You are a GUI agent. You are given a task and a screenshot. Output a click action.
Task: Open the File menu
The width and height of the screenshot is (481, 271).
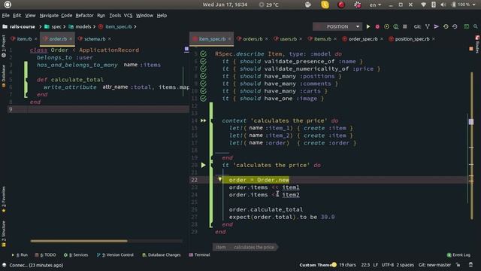click(x=6, y=15)
